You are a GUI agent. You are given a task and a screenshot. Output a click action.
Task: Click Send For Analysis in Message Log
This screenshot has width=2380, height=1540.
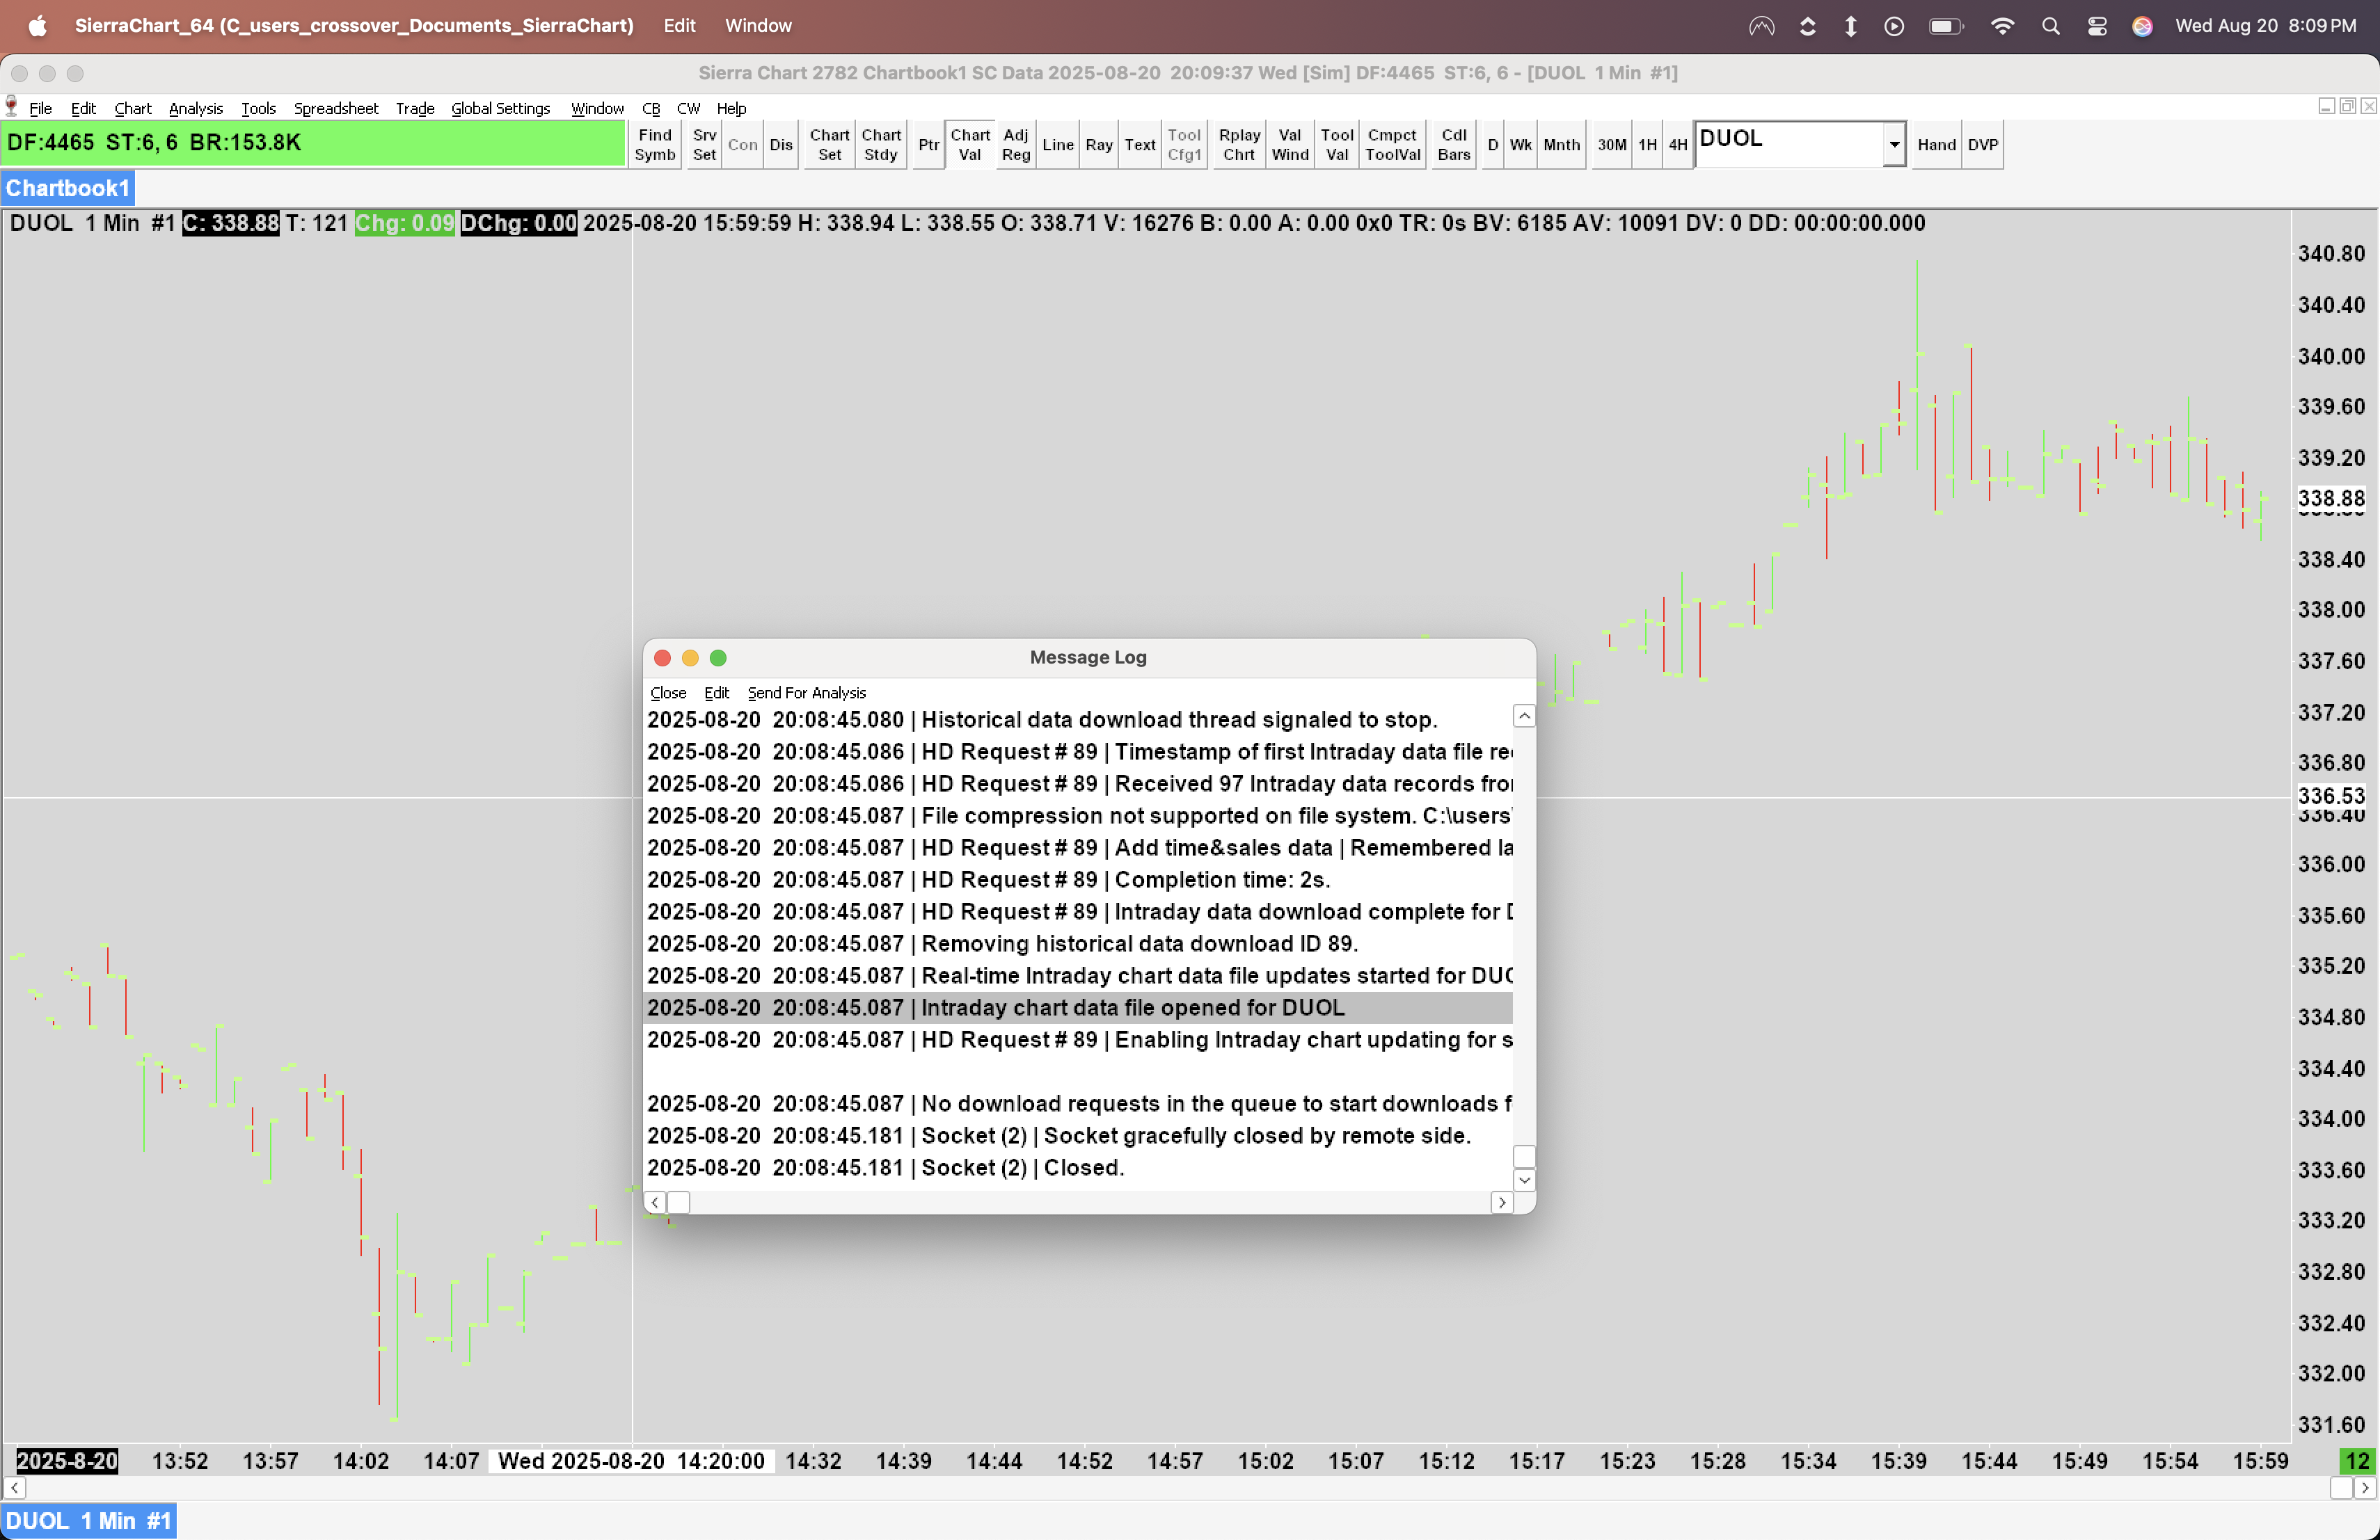point(806,693)
